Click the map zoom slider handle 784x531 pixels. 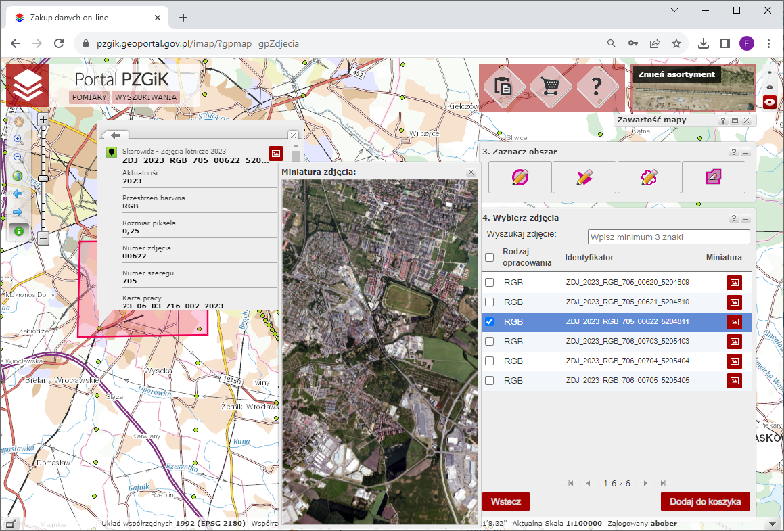click(x=43, y=178)
